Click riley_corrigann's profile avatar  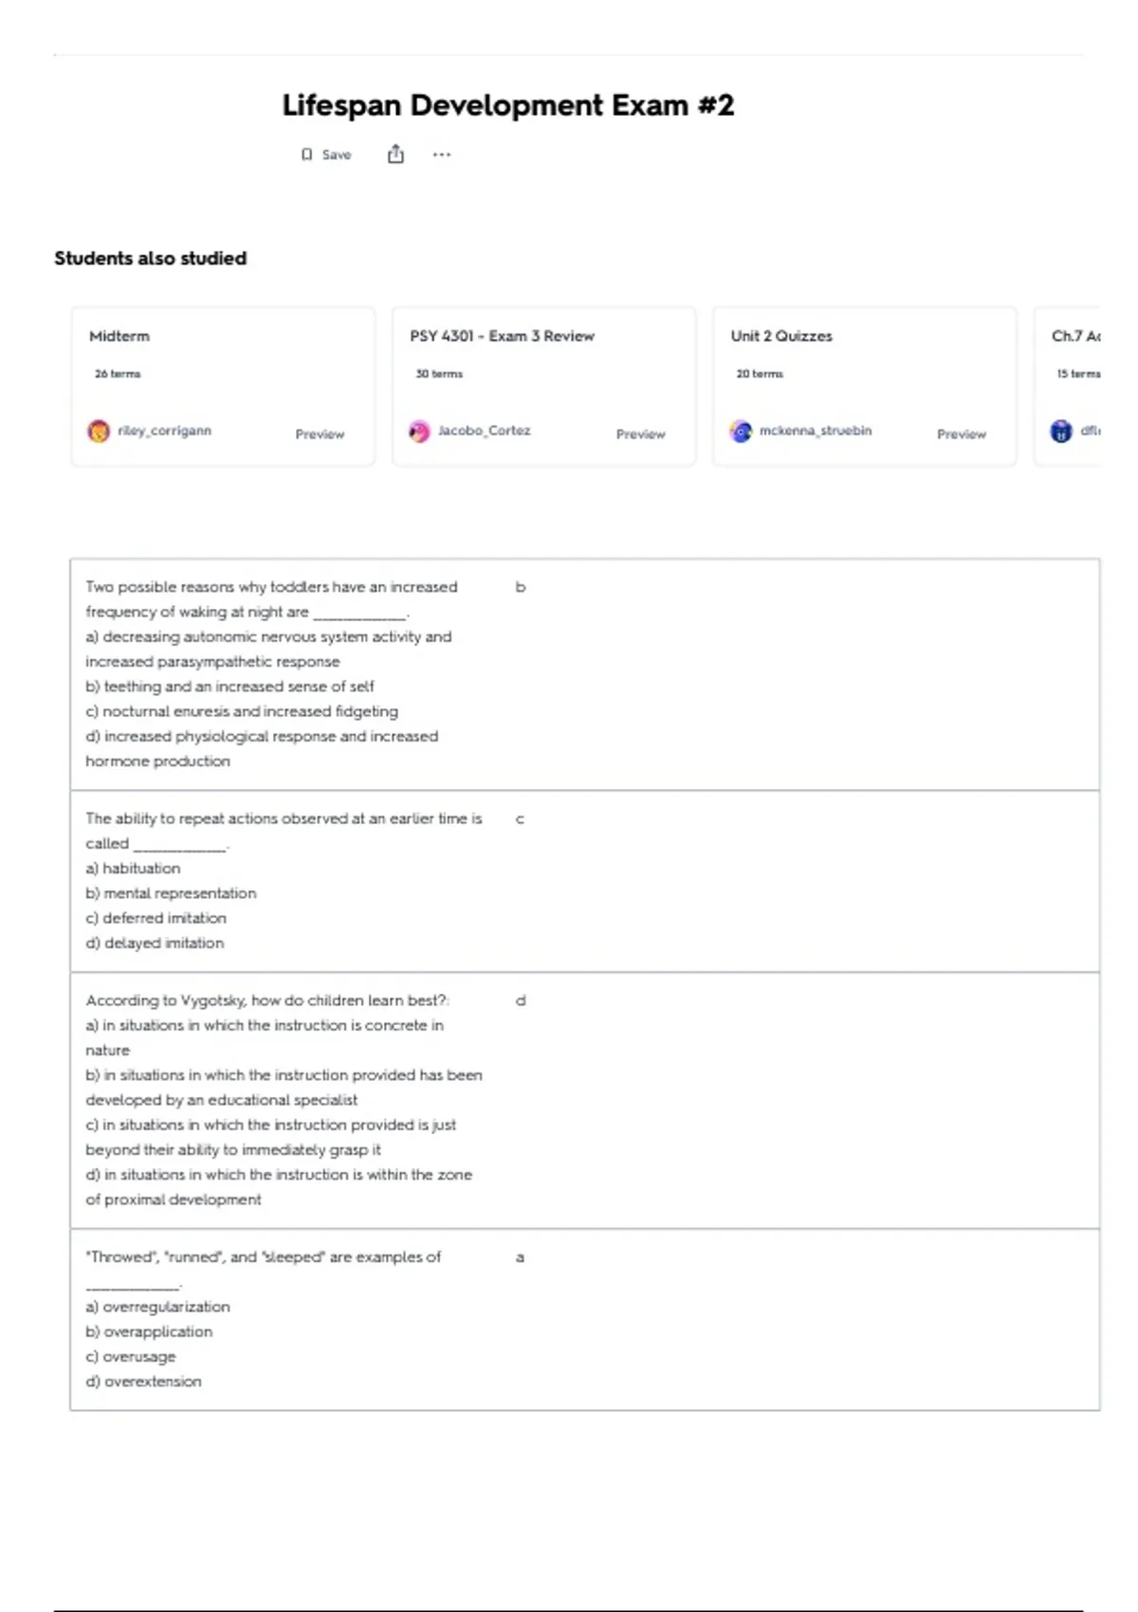pos(99,431)
